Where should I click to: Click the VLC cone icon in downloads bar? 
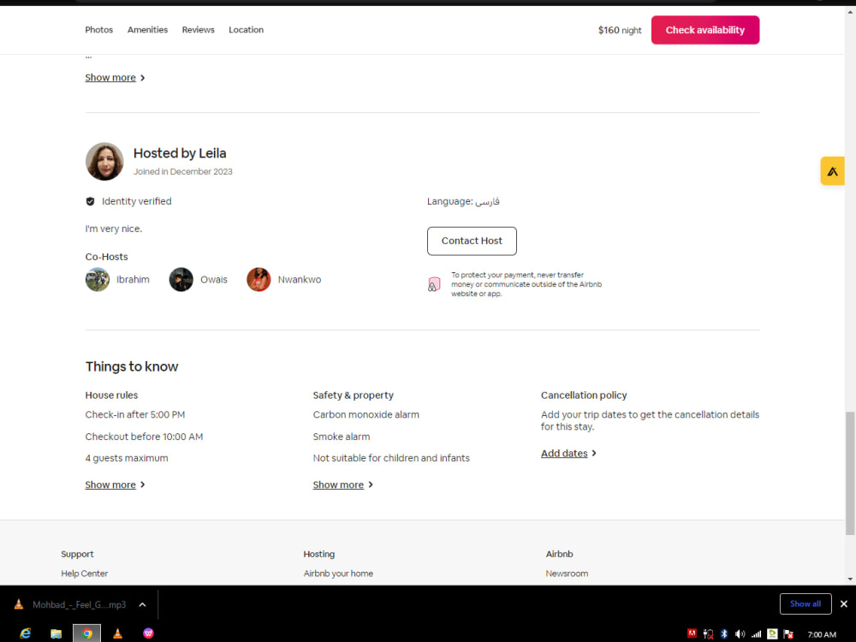click(x=19, y=603)
